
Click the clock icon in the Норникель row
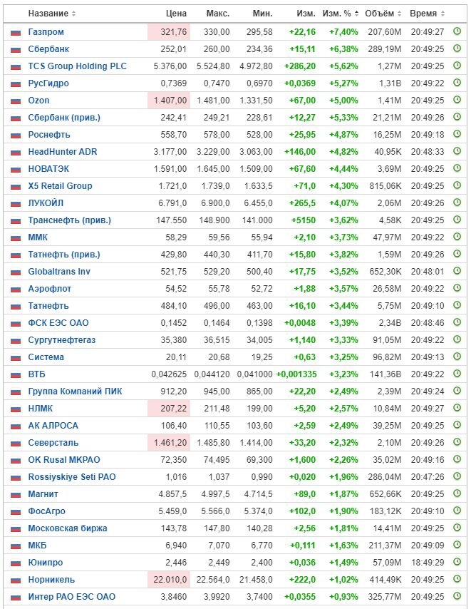(457, 579)
